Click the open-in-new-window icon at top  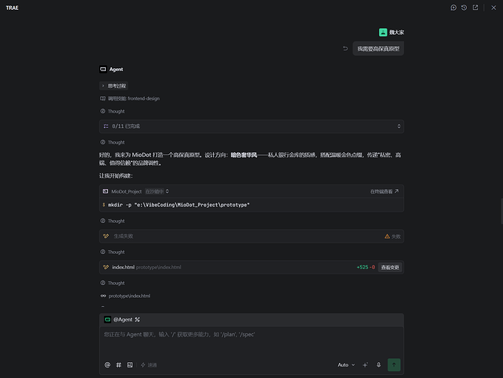[475, 8]
